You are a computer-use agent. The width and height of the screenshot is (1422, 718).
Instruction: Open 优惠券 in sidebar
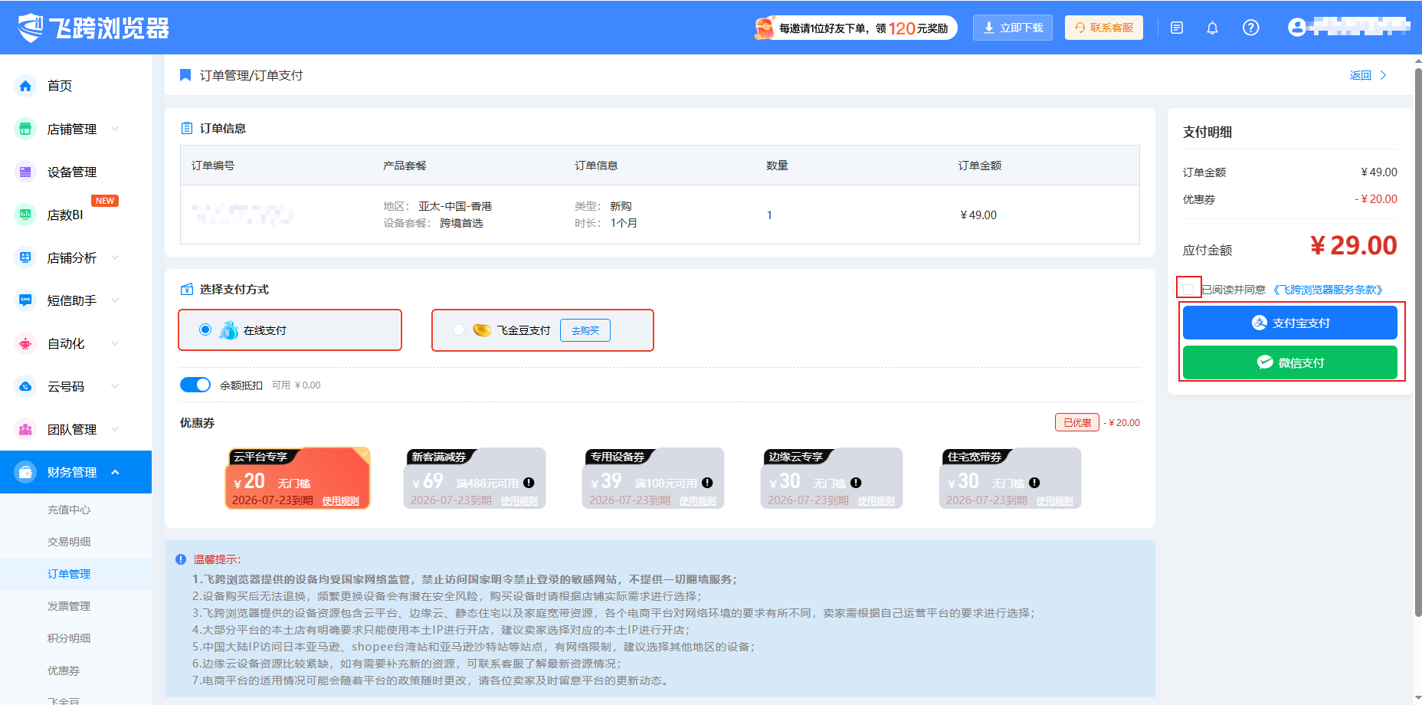click(64, 670)
